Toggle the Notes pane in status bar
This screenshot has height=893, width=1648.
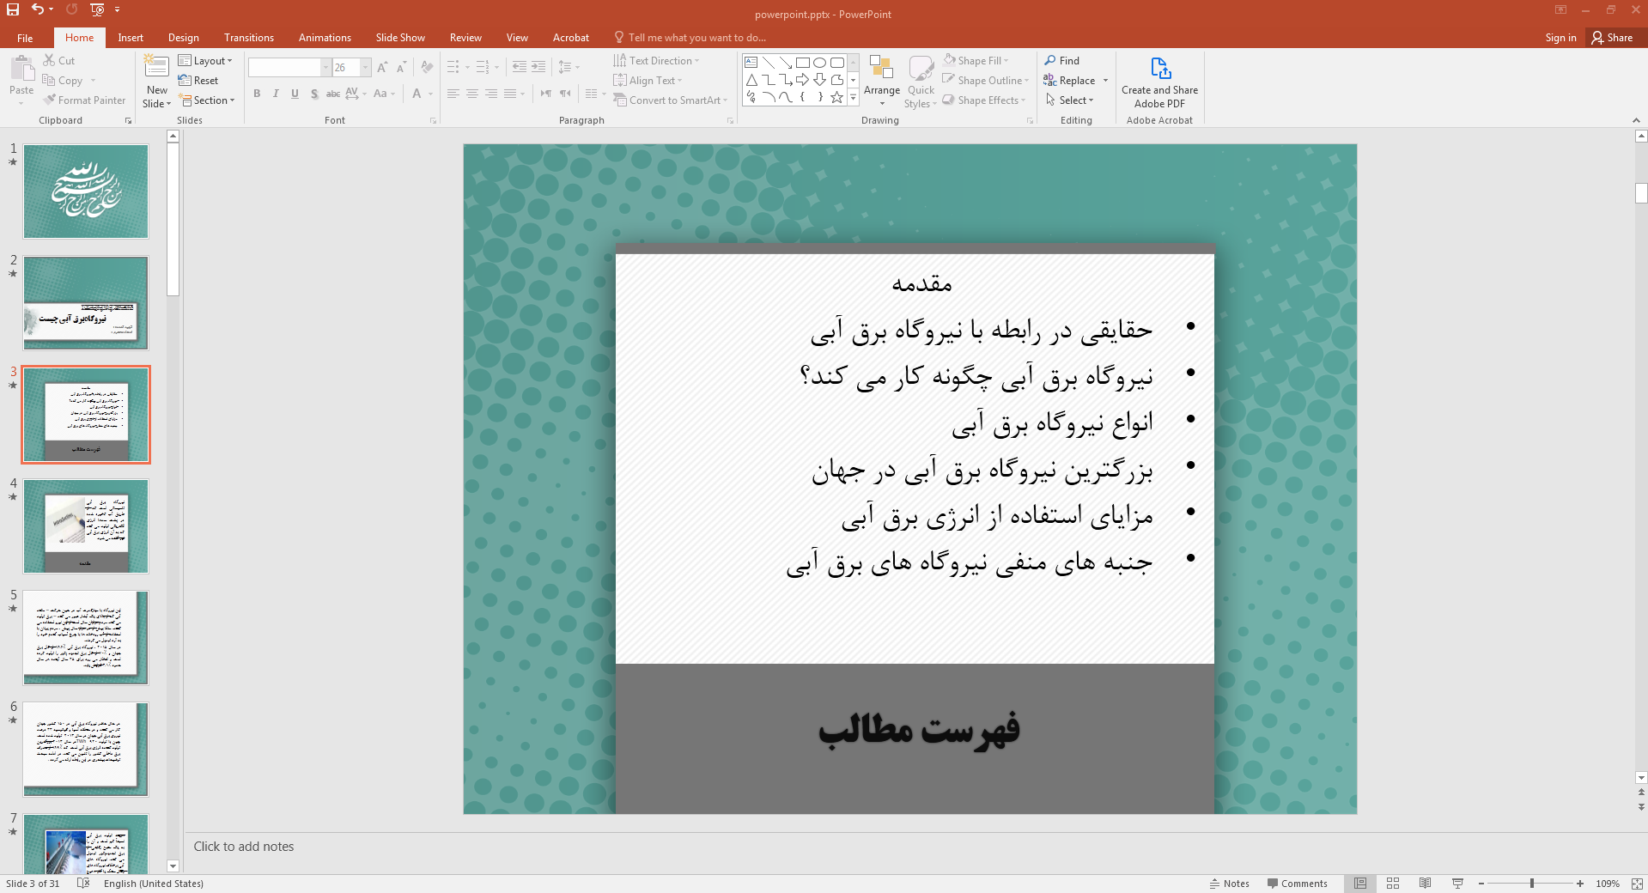pyautogui.click(x=1229, y=884)
